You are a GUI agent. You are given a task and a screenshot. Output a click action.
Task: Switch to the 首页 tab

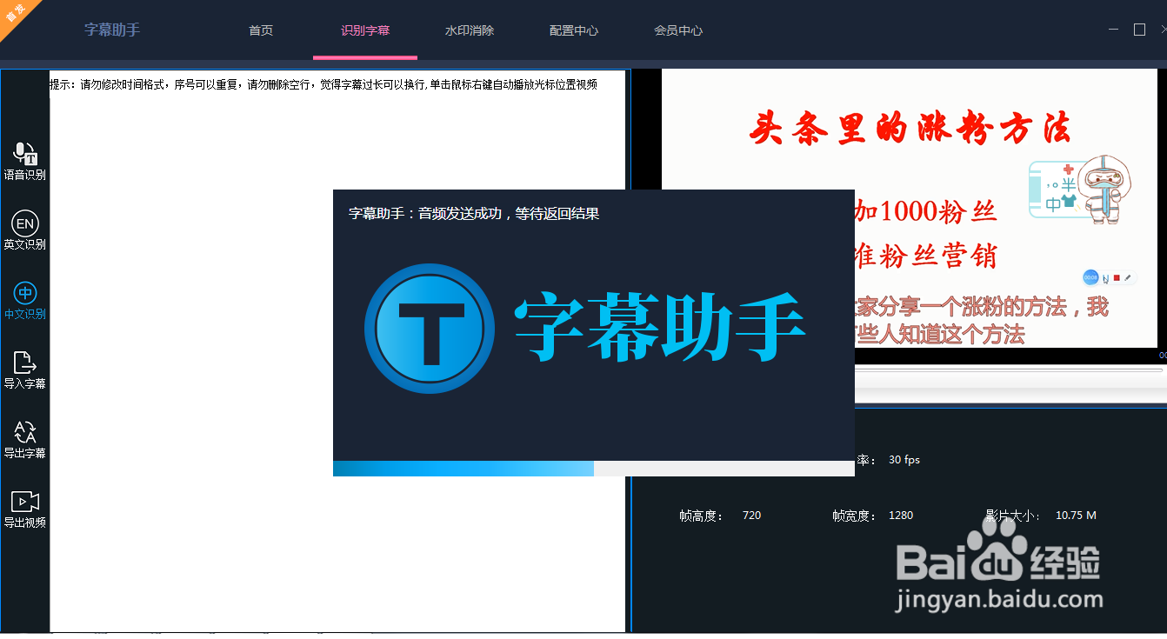coord(261,30)
